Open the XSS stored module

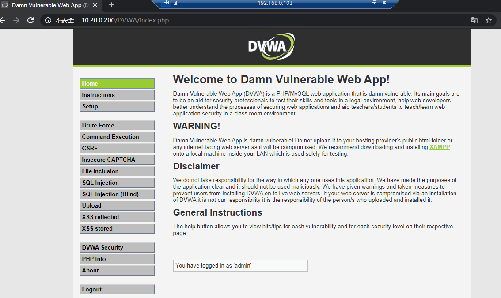(117, 228)
